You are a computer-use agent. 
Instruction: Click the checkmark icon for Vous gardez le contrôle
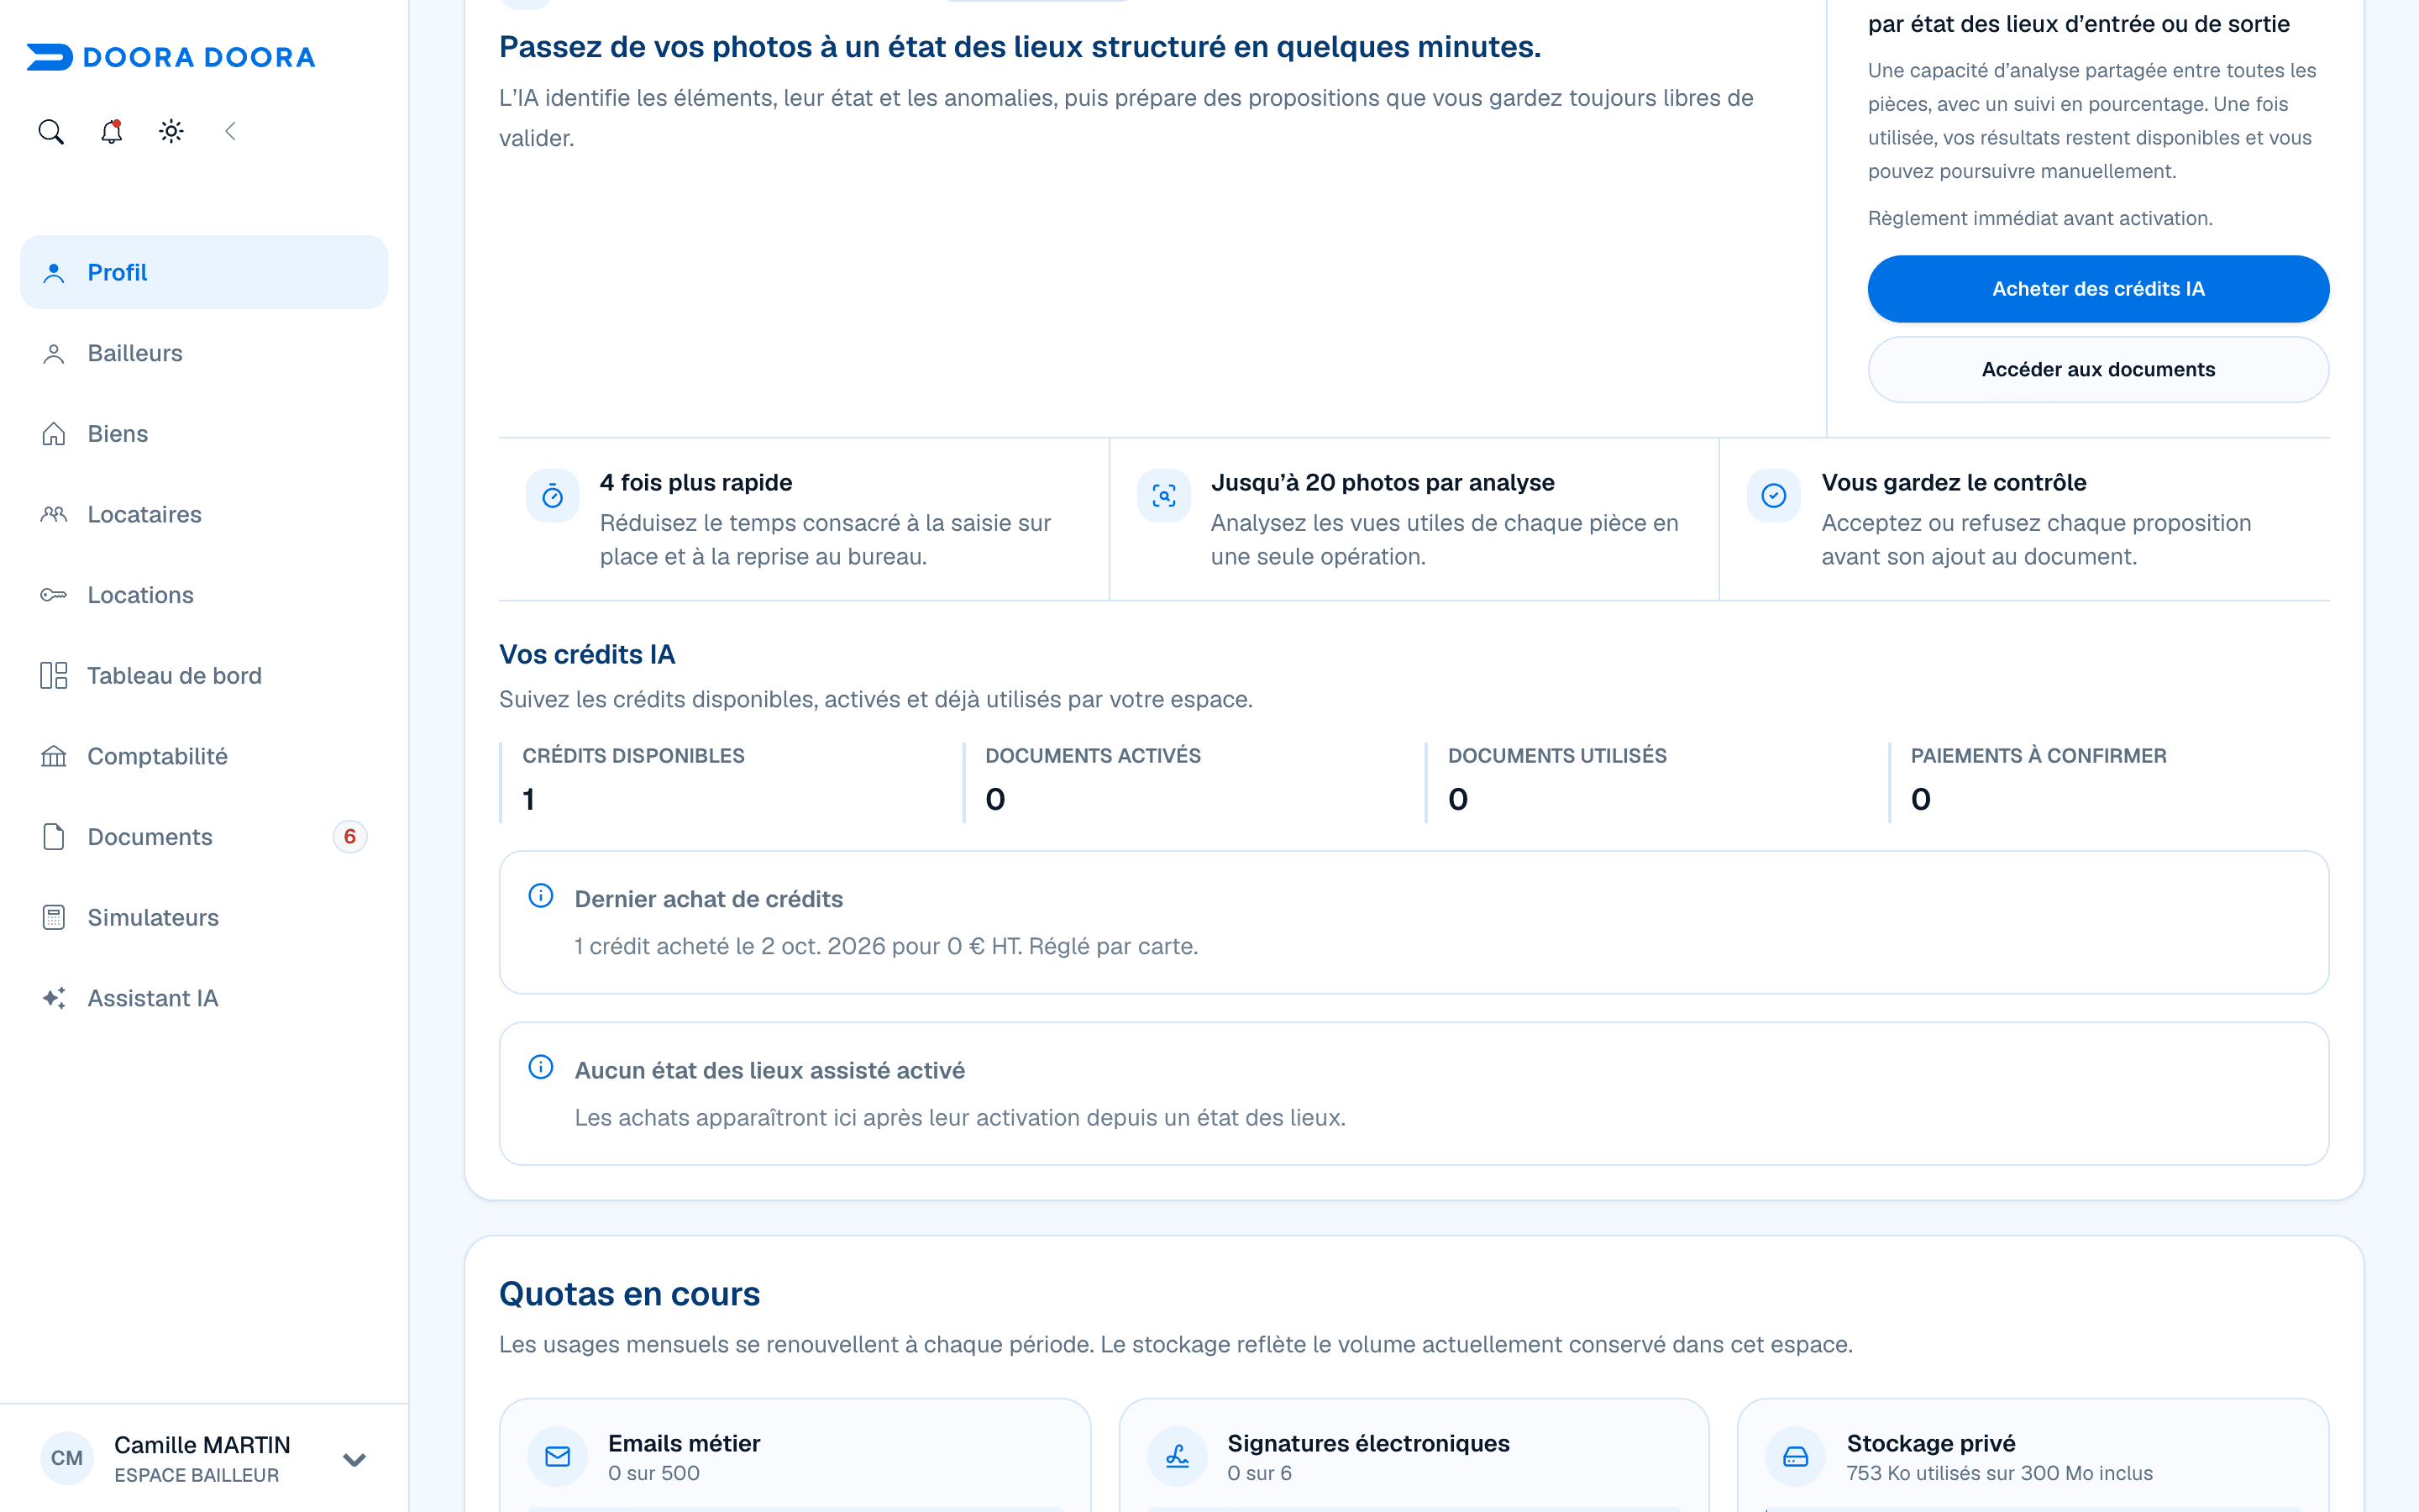tap(1774, 496)
